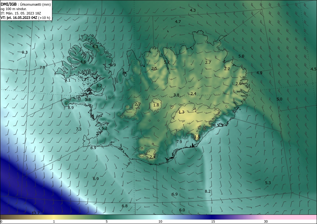Click the 4.9 value off the east coast

pyautogui.click(x=259, y=73)
